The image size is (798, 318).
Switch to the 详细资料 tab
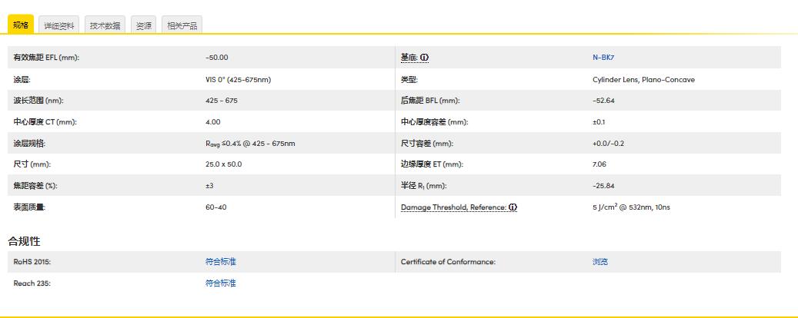click(59, 25)
